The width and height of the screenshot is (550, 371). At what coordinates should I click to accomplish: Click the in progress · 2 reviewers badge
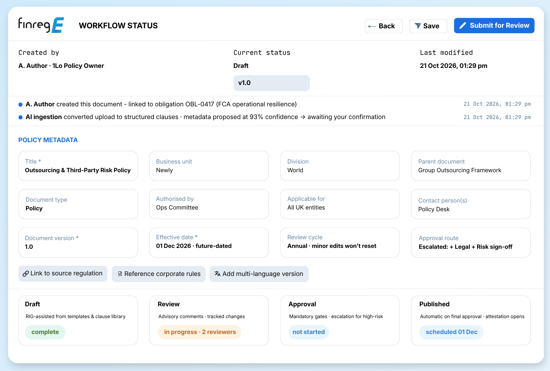point(200,332)
